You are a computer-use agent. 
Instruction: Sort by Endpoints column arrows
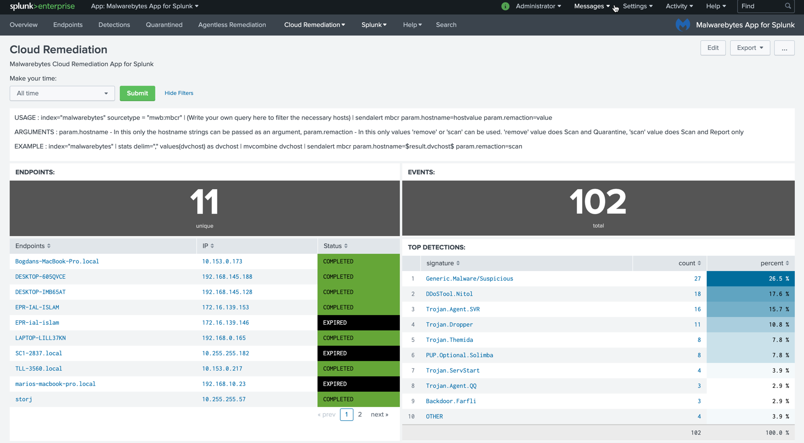pos(49,246)
